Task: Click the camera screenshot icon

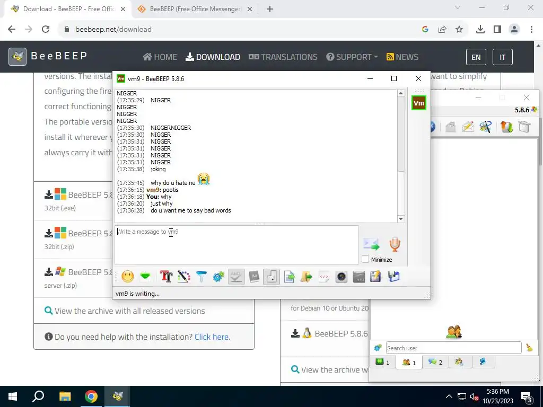Action: click(341, 277)
